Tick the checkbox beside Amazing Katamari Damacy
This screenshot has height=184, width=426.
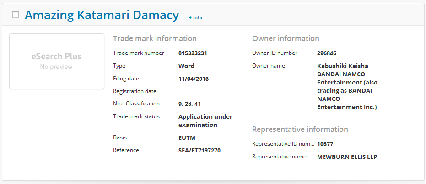(x=16, y=15)
